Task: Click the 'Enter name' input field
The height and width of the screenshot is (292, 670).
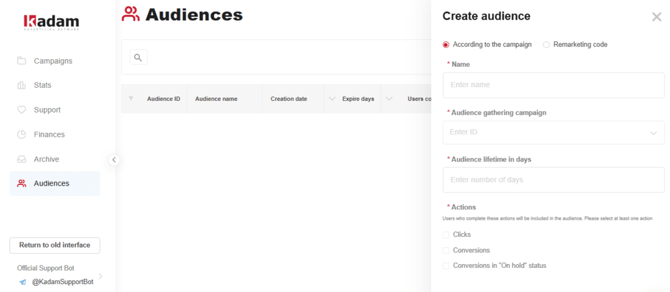Action: click(x=553, y=85)
